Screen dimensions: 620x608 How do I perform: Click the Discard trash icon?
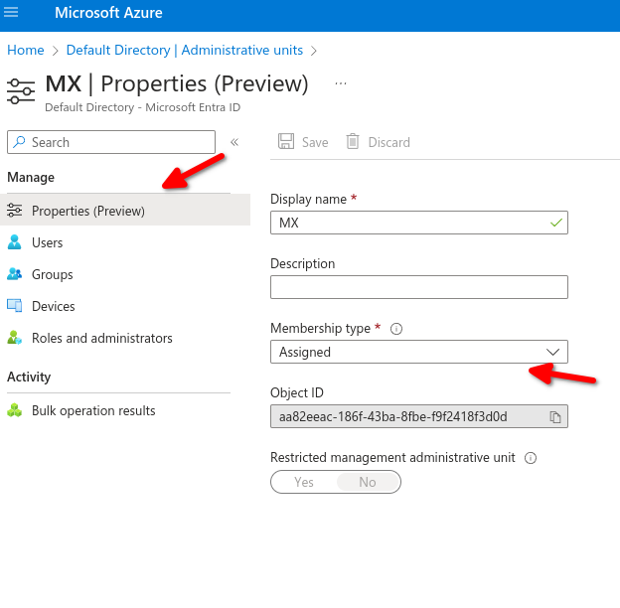[x=353, y=142]
